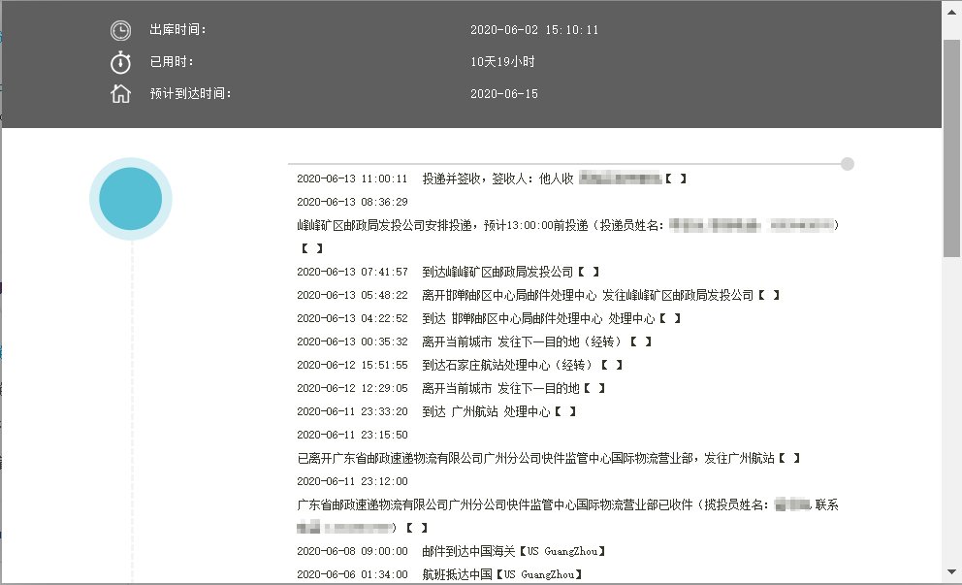
Task: Click timestamp 2020-06-12 12:29:05
Action: point(352,389)
